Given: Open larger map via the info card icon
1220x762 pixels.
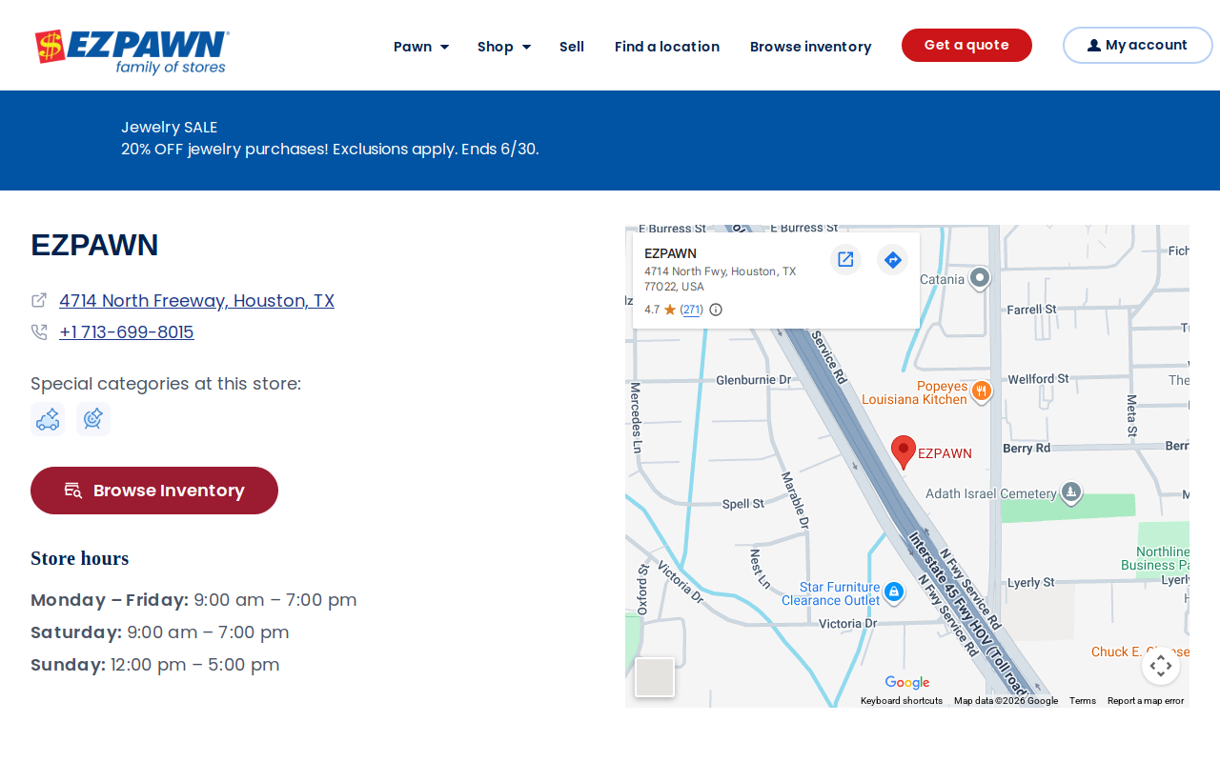Looking at the screenshot, I should pyautogui.click(x=845, y=259).
